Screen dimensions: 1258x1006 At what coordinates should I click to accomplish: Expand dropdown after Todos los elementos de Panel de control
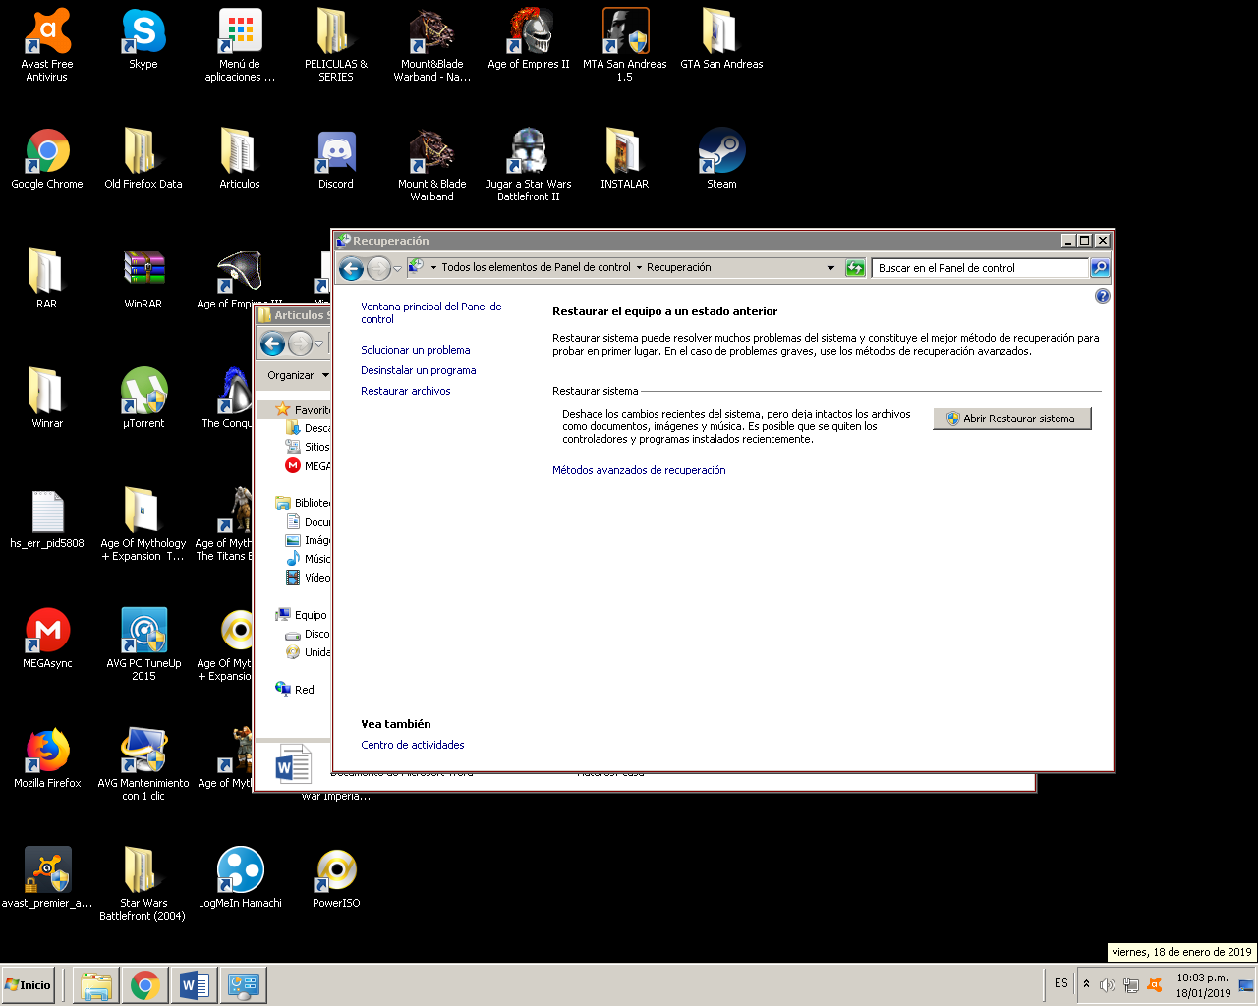(x=639, y=267)
